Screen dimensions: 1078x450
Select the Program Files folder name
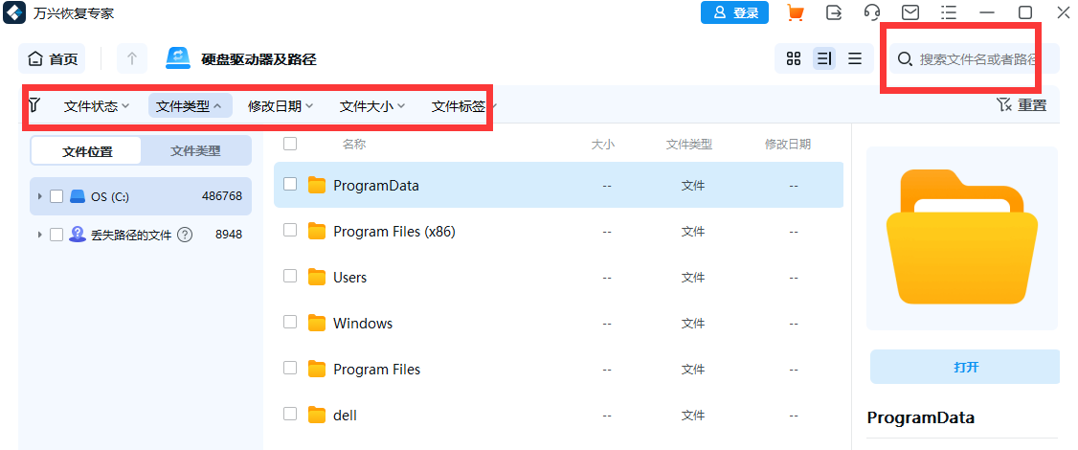[377, 370]
